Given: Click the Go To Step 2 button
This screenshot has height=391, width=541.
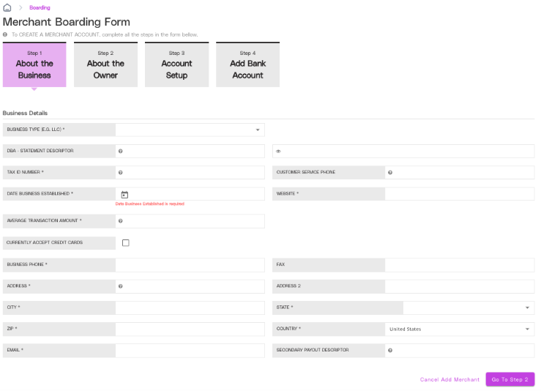Looking at the screenshot, I should click(x=510, y=379).
